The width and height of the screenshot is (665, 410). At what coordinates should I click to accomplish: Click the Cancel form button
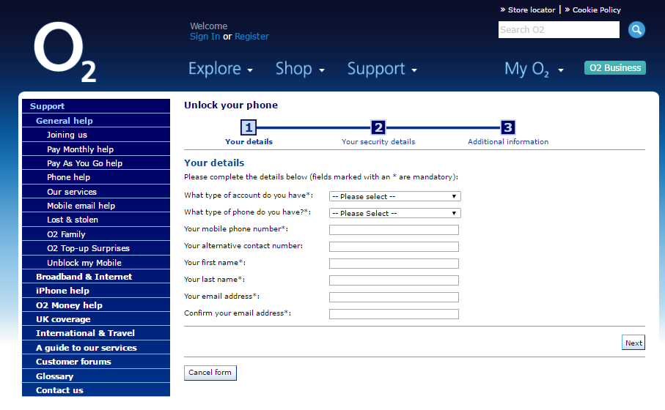[x=210, y=373]
